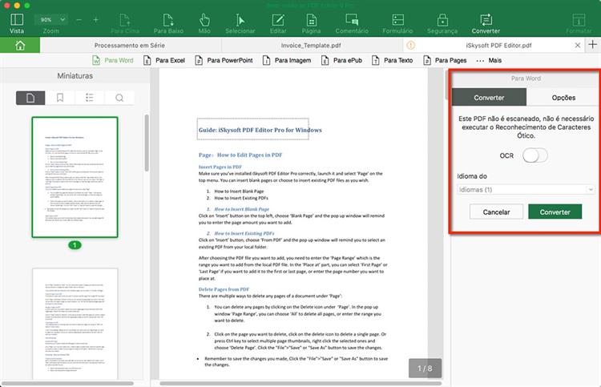601x387 pixels.
Task: Activate the Selecionar tool
Action: (240, 23)
